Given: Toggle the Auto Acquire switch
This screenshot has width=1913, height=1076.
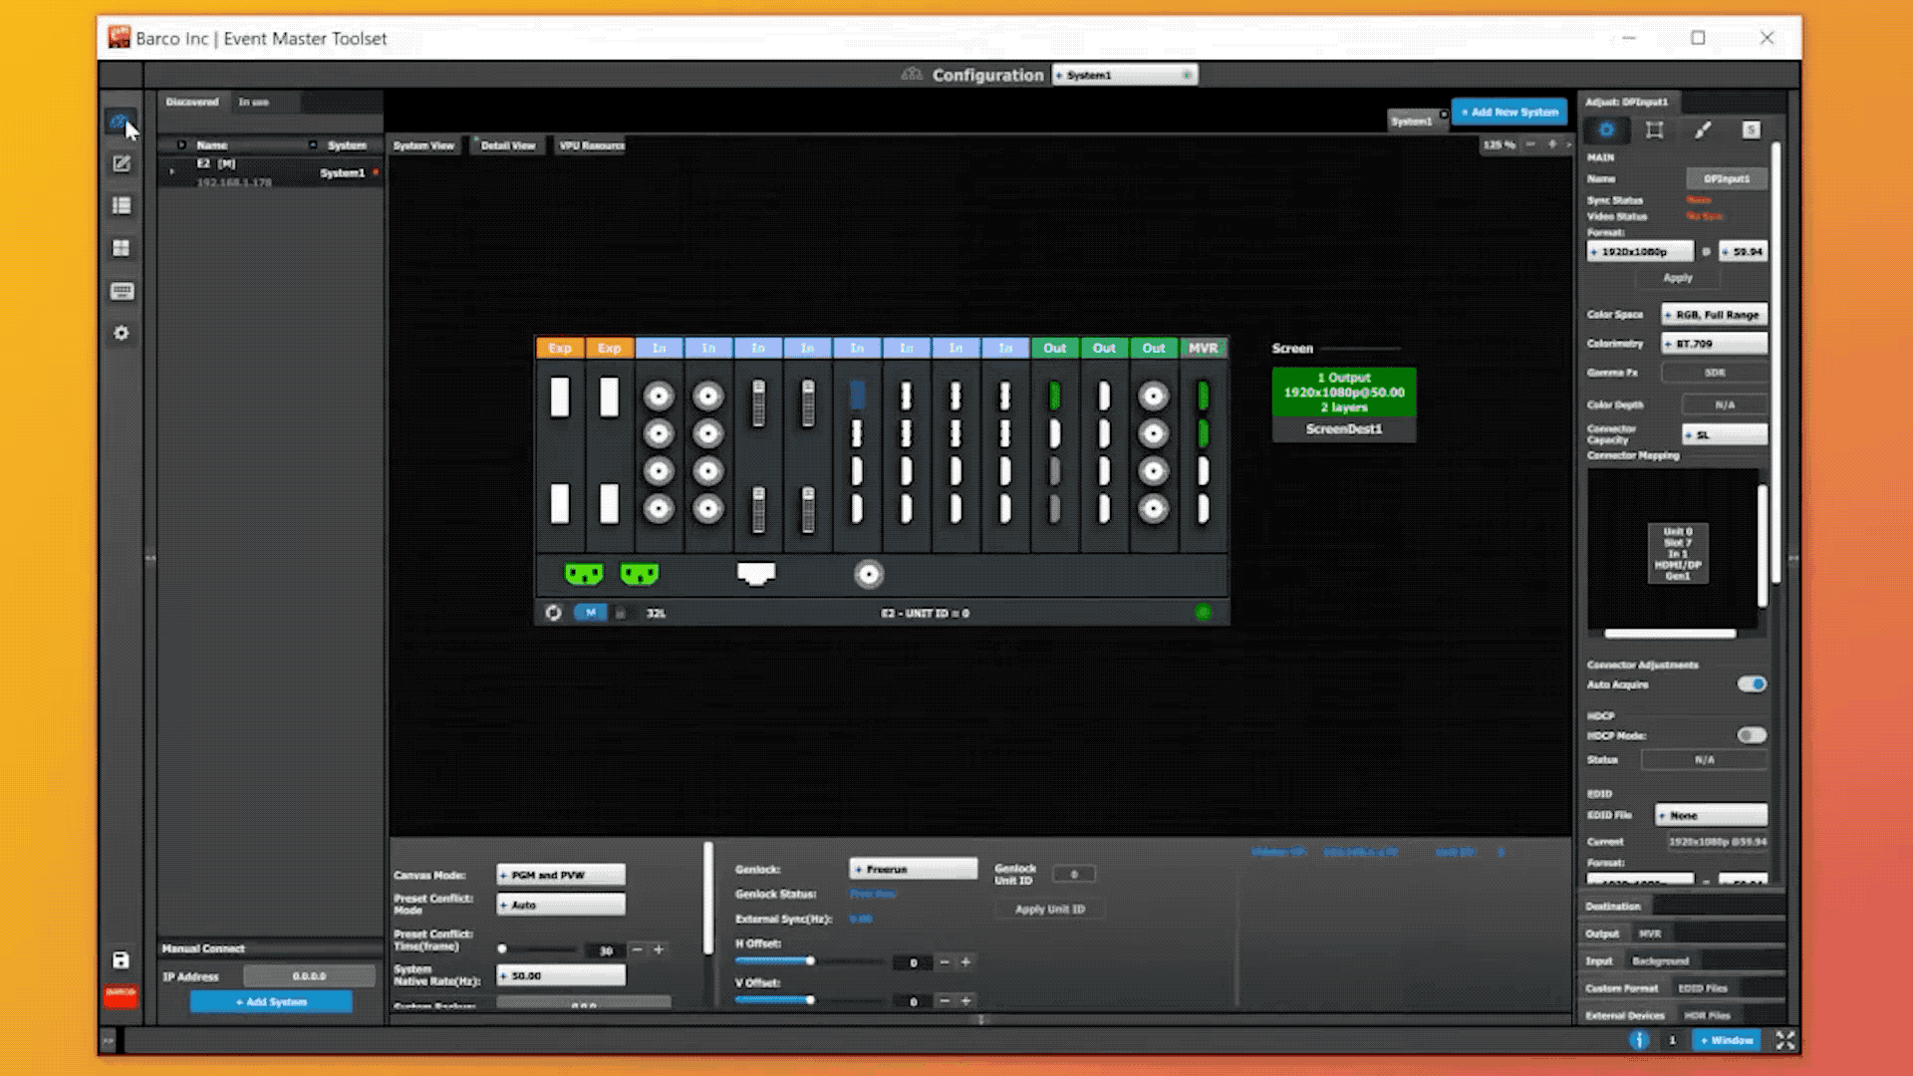Looking at the screenshot, I should 1752,683.
